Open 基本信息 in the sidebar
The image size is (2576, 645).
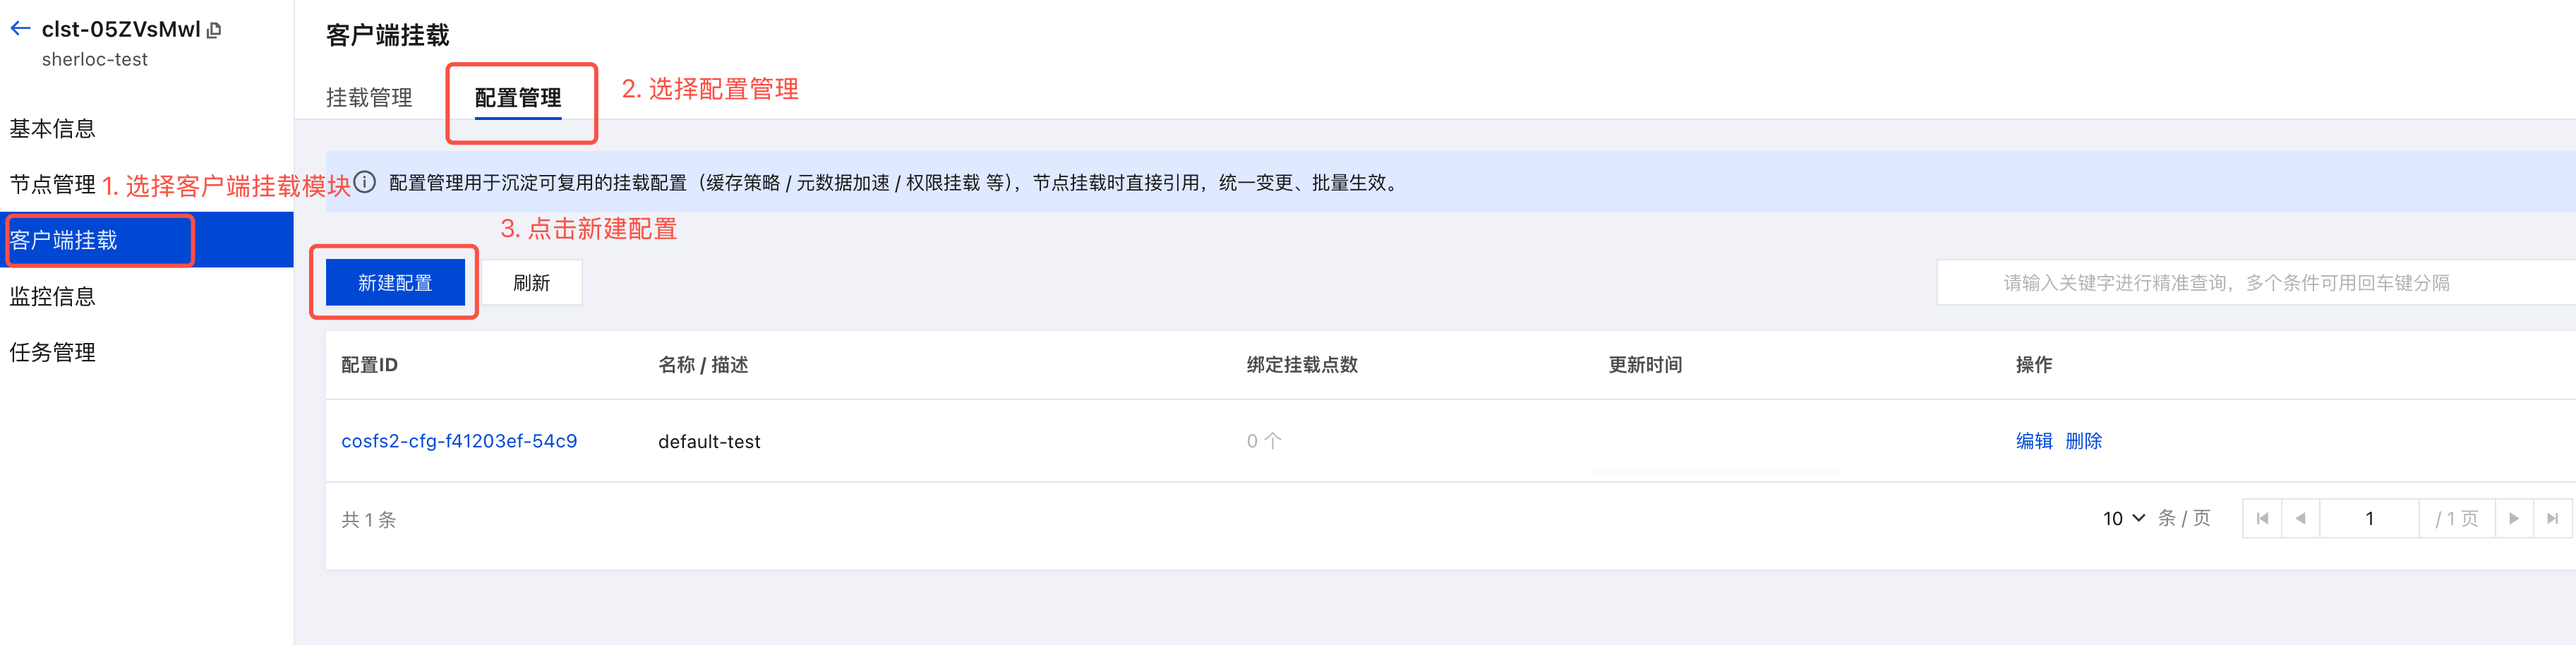click(x=53, y=128)
